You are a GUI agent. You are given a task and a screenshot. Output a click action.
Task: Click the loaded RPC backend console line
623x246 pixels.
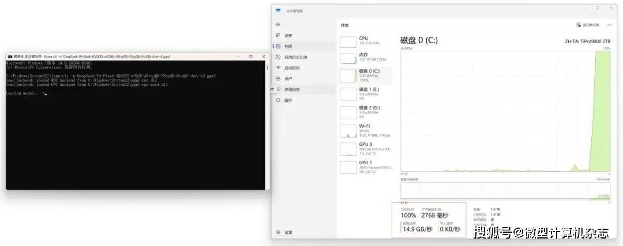(x=81, y=80)
